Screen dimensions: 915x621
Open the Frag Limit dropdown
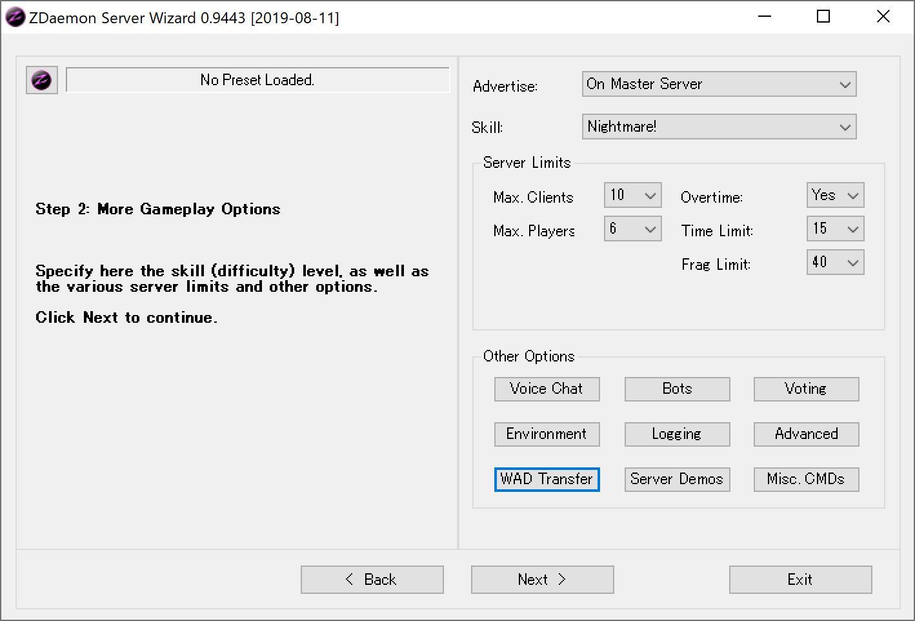click(x=835, y=263)
